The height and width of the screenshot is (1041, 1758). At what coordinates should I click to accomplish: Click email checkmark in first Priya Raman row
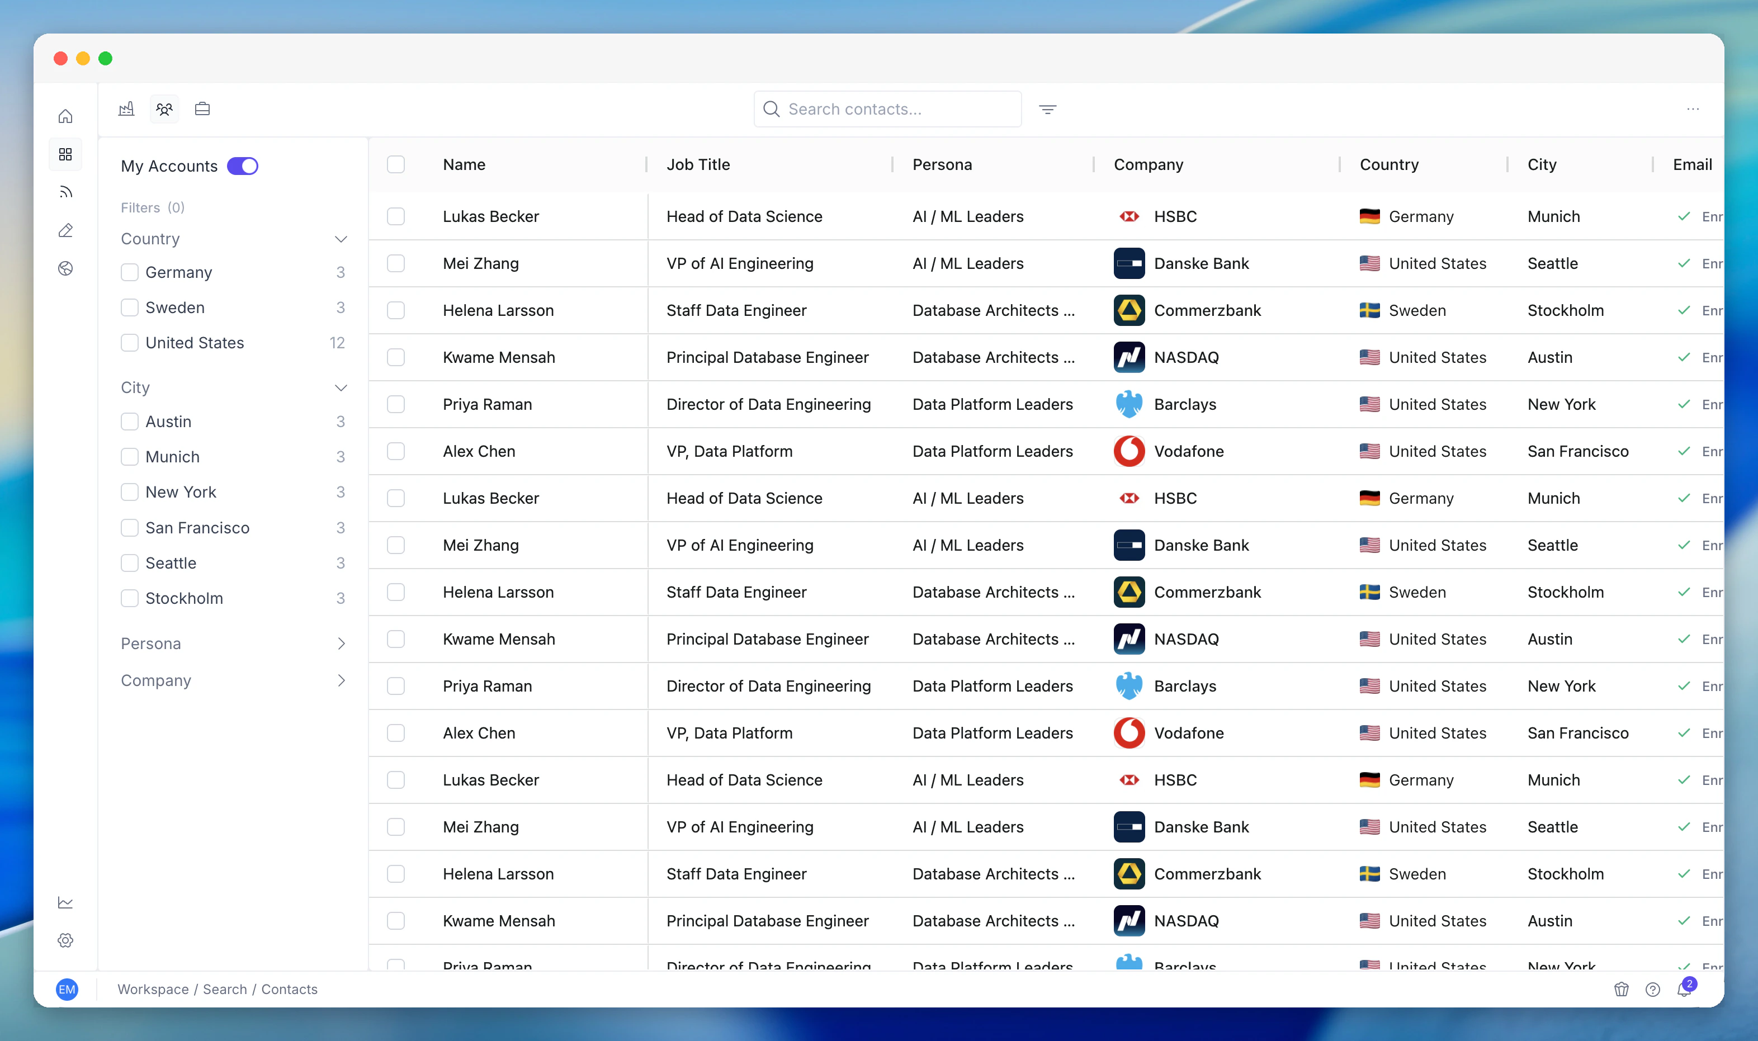1684,404
